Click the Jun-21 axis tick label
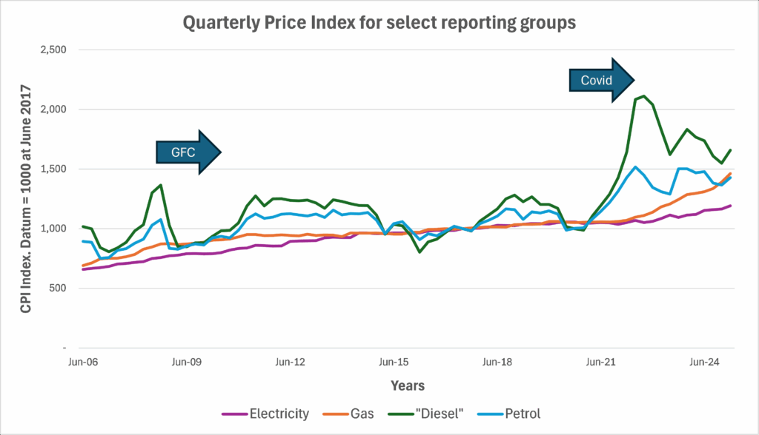 point(600,362)
